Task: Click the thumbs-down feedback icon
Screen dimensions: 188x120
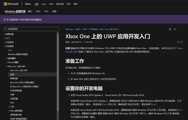Action: point(182,42)
